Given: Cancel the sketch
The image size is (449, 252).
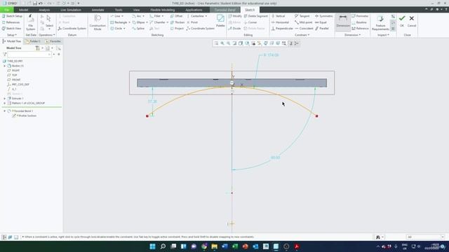Looking at the screenshot, I should [412, 21].
